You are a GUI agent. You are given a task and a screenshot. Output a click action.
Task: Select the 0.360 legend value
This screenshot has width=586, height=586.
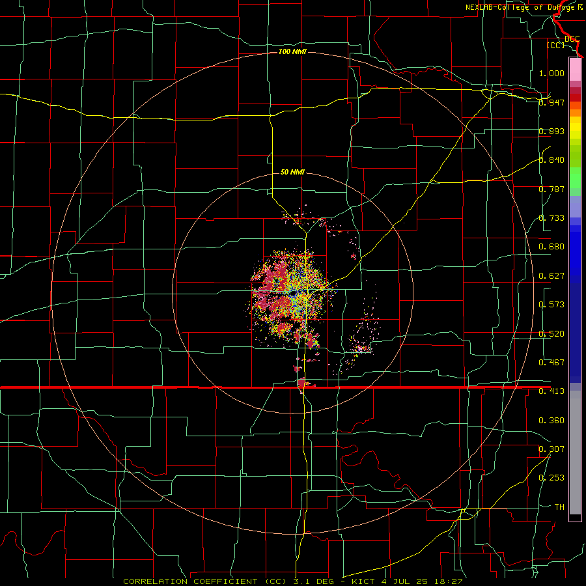551,421
